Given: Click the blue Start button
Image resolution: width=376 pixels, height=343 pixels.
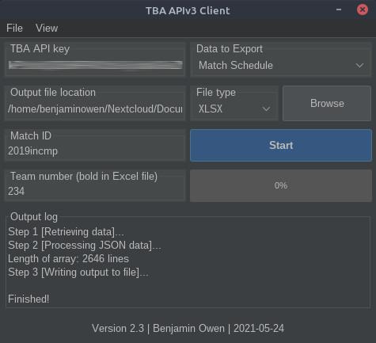Looking at the screenshot, I should click(281, 145).
